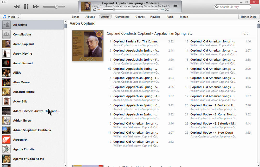The width and height of the screenshot is (260, 167).
Task: Skip to the next track
Action: point(36,7)
